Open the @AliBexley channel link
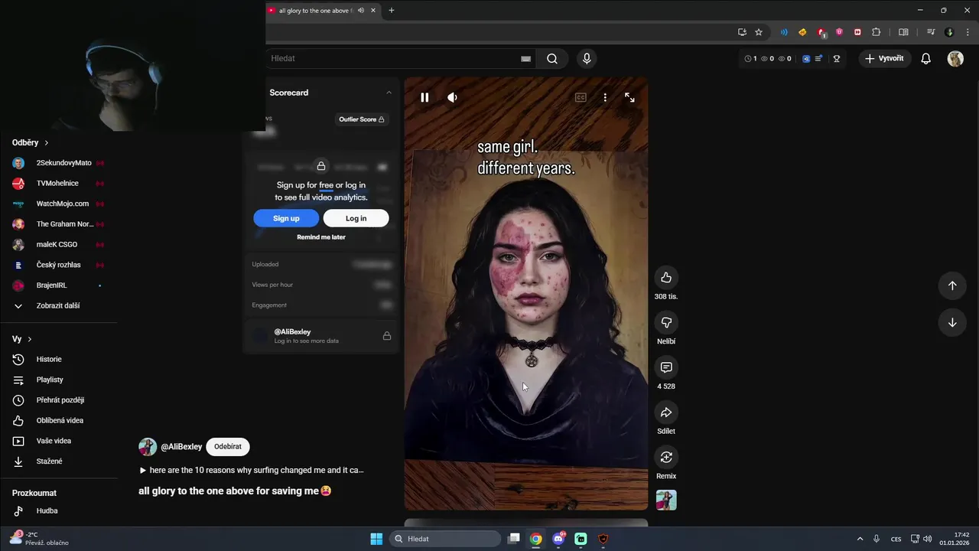This screenshot has width=979, height=551. coord(181,447)
